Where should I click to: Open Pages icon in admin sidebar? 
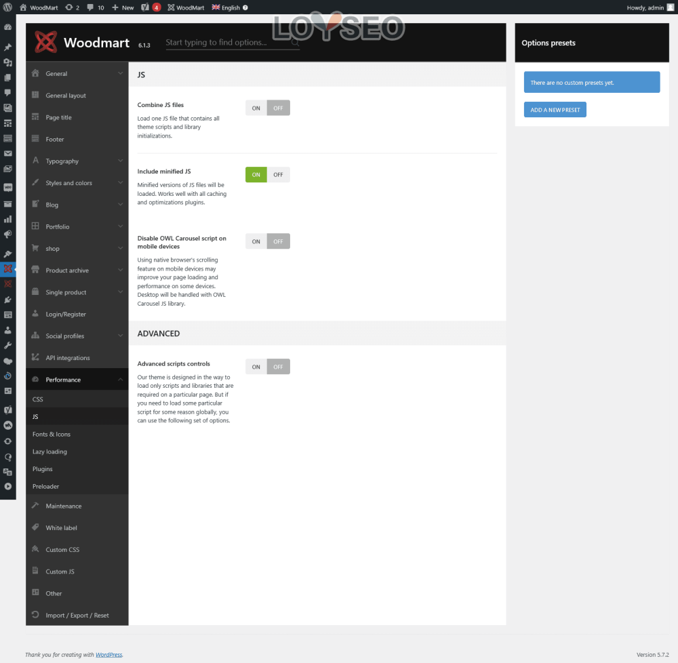7,77
